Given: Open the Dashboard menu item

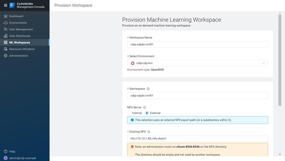Looking at the screenshot, I should 25,16.
